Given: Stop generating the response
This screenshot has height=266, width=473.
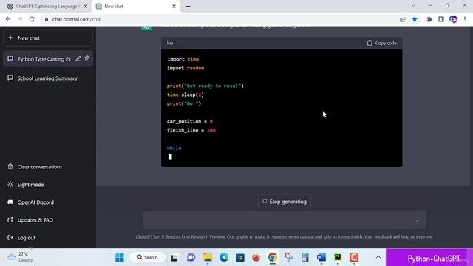Looking at the screenshot, I should click(x=285, y=202).
